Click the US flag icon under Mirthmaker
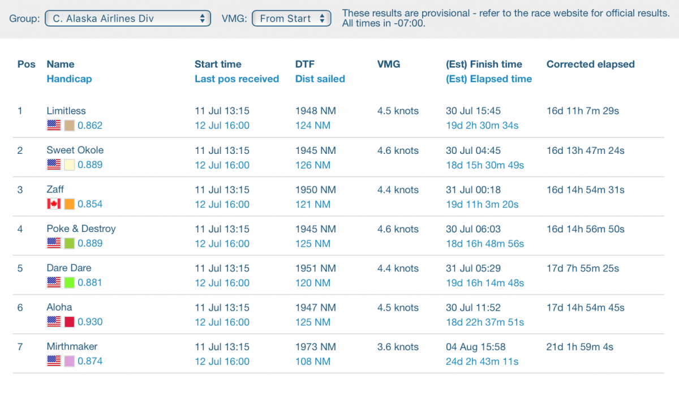This screenshot has width=679, height=400. pyautogui.click(x=54, y=361)
